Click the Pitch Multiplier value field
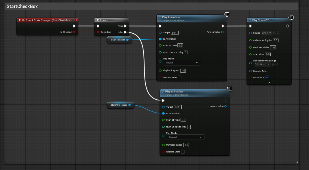The image size is (309, 170). click(x=273, y=47)
